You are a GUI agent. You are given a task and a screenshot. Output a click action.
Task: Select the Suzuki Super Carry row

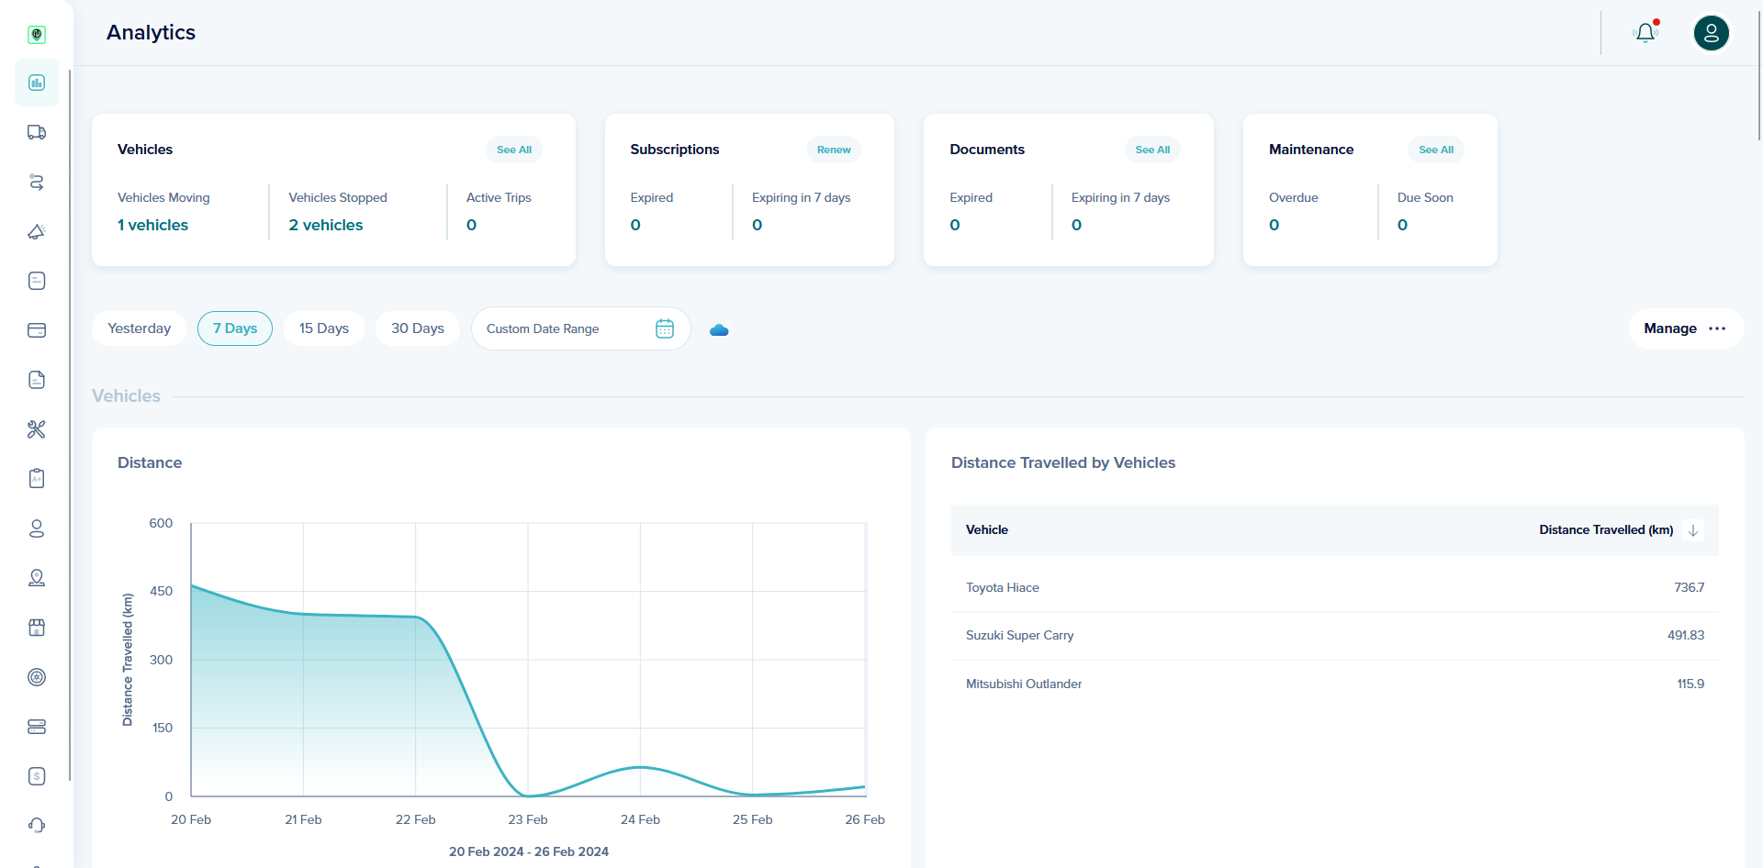(1335, 636)
